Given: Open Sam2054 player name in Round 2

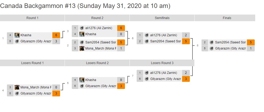Looking at the screenshot, I should pos(100,42).
